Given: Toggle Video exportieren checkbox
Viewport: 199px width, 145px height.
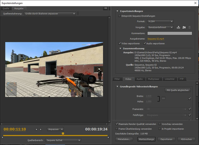Looking at the screenshot, I should click(x=119, y=43).
